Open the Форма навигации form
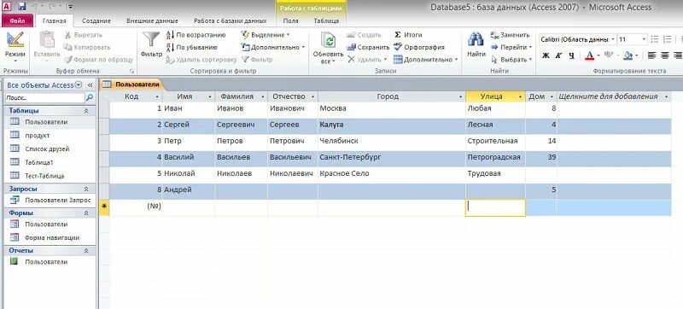This screenshot has height=309, width=683. (x=52, y=237)
